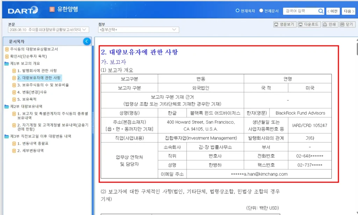Click the 유한양행 company title
This screenshot has height=215, width=358.
pyautogui.click(x=67, y=9)
